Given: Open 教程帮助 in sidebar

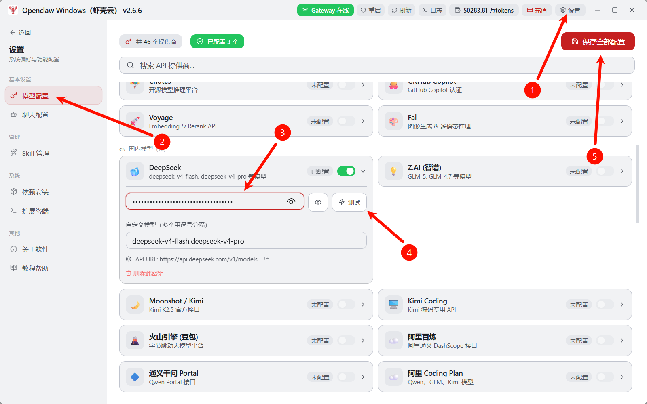Looking at the screenshot, I should 53,268.
